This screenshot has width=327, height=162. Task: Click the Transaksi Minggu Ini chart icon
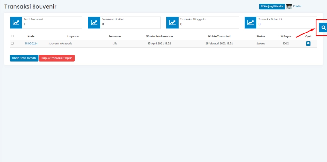(172, 23)
